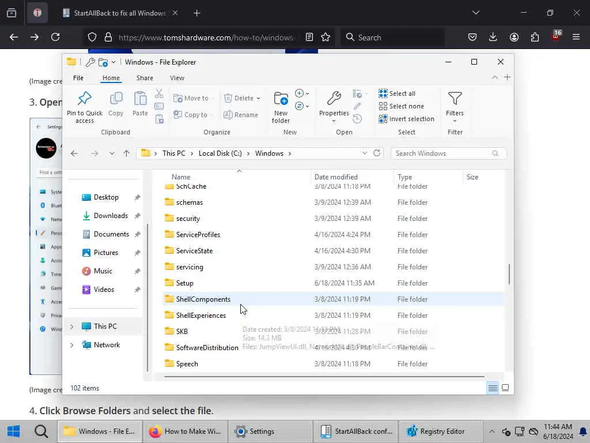Open the recent locations dropdown
This screenshot has width=590, height=443.
[x=112, y=153]
